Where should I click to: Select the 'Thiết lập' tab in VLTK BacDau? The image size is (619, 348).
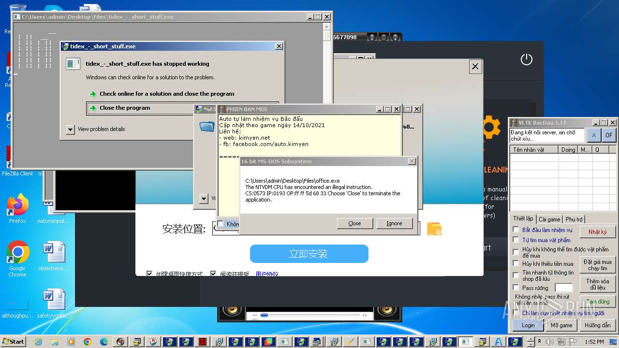pyautogui.click(x=523, y=218)
